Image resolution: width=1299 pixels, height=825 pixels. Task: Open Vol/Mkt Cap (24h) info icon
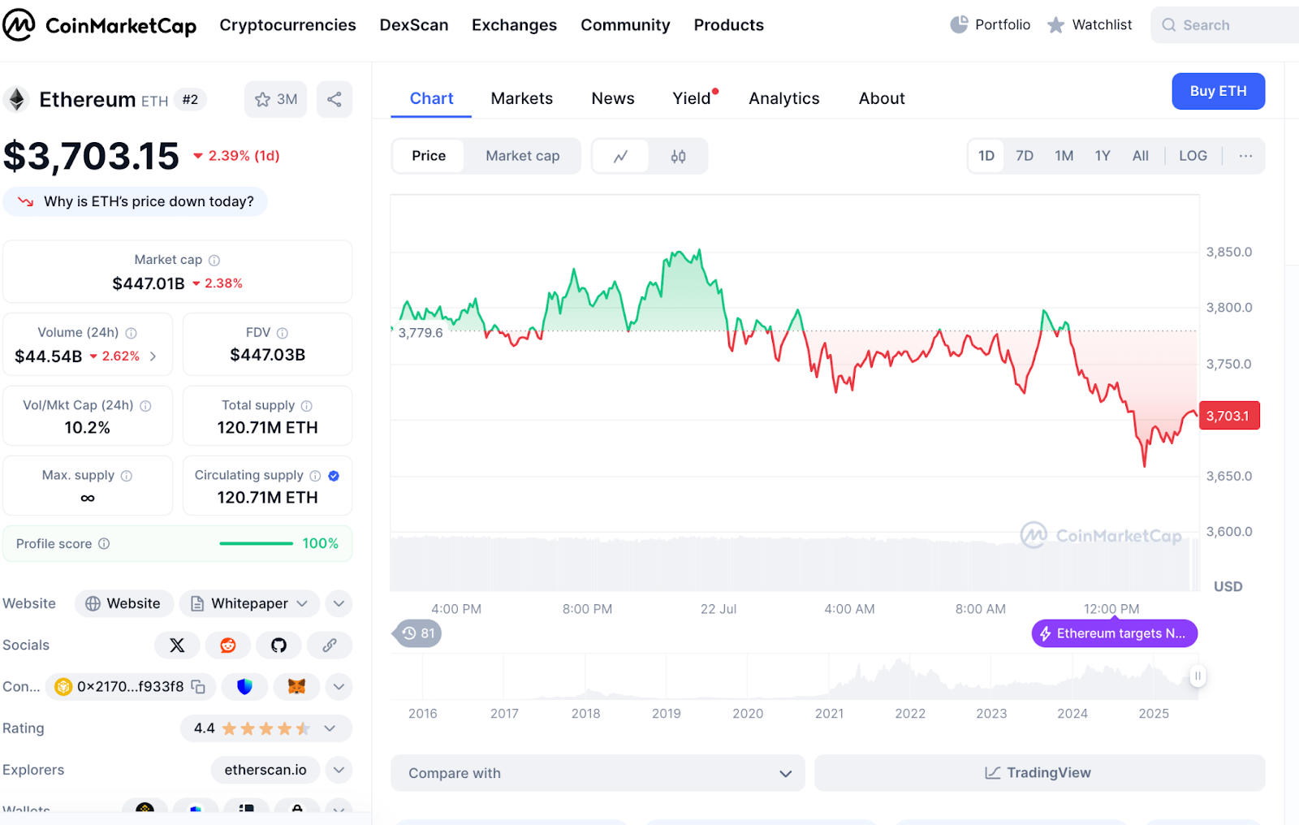[146, 406]
